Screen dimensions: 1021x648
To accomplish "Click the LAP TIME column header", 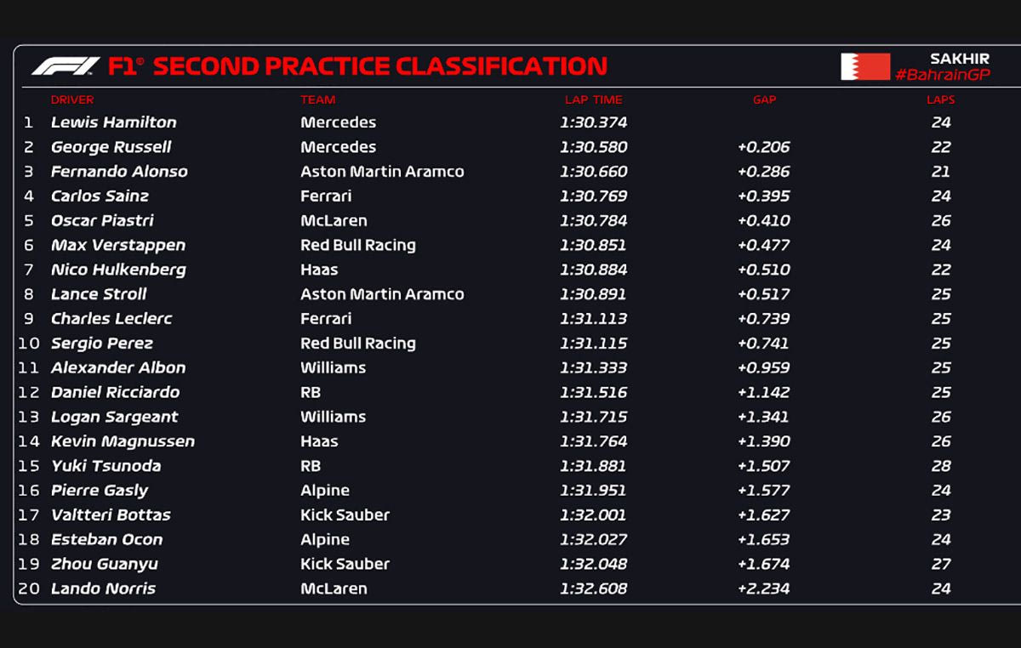I will pyautogui.click(x=593, y=100).
